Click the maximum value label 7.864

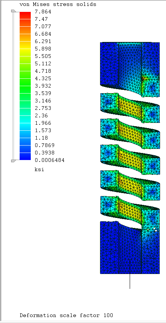coord(43,12)
